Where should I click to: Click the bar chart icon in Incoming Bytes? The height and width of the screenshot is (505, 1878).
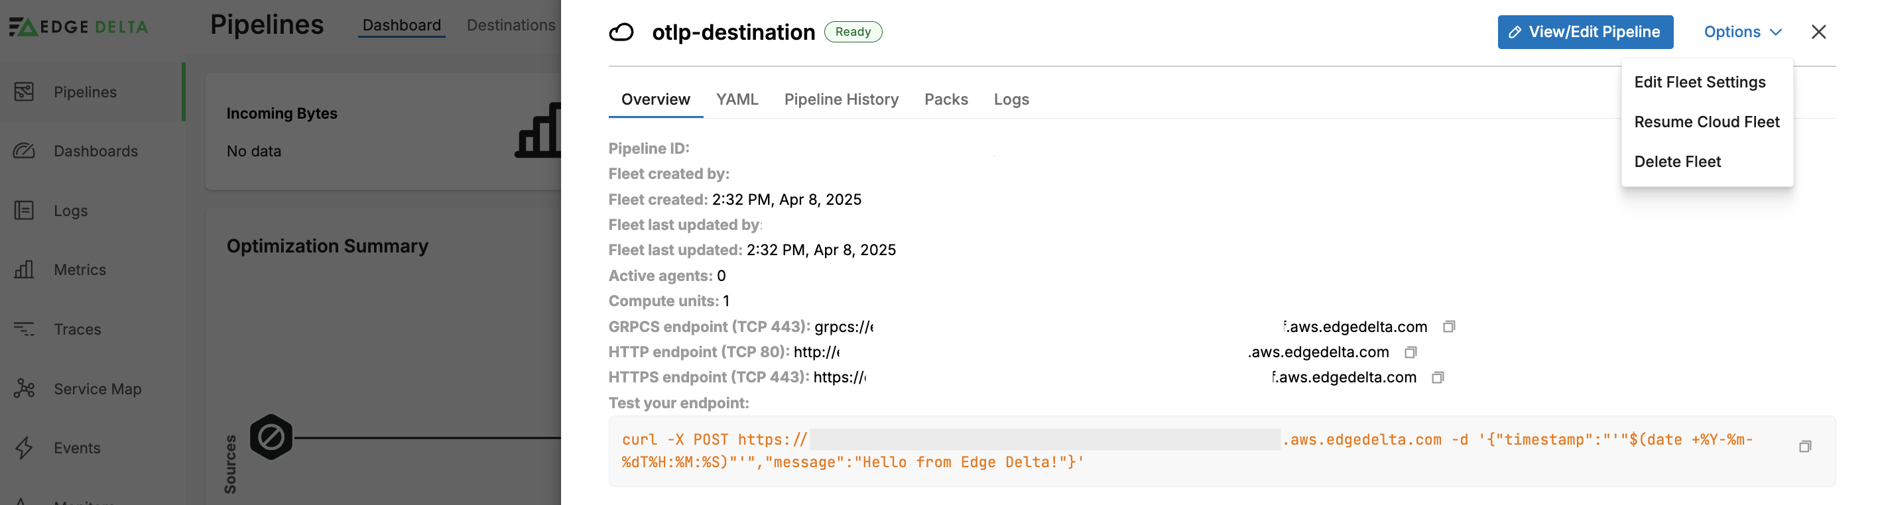(x=538, y=131)
